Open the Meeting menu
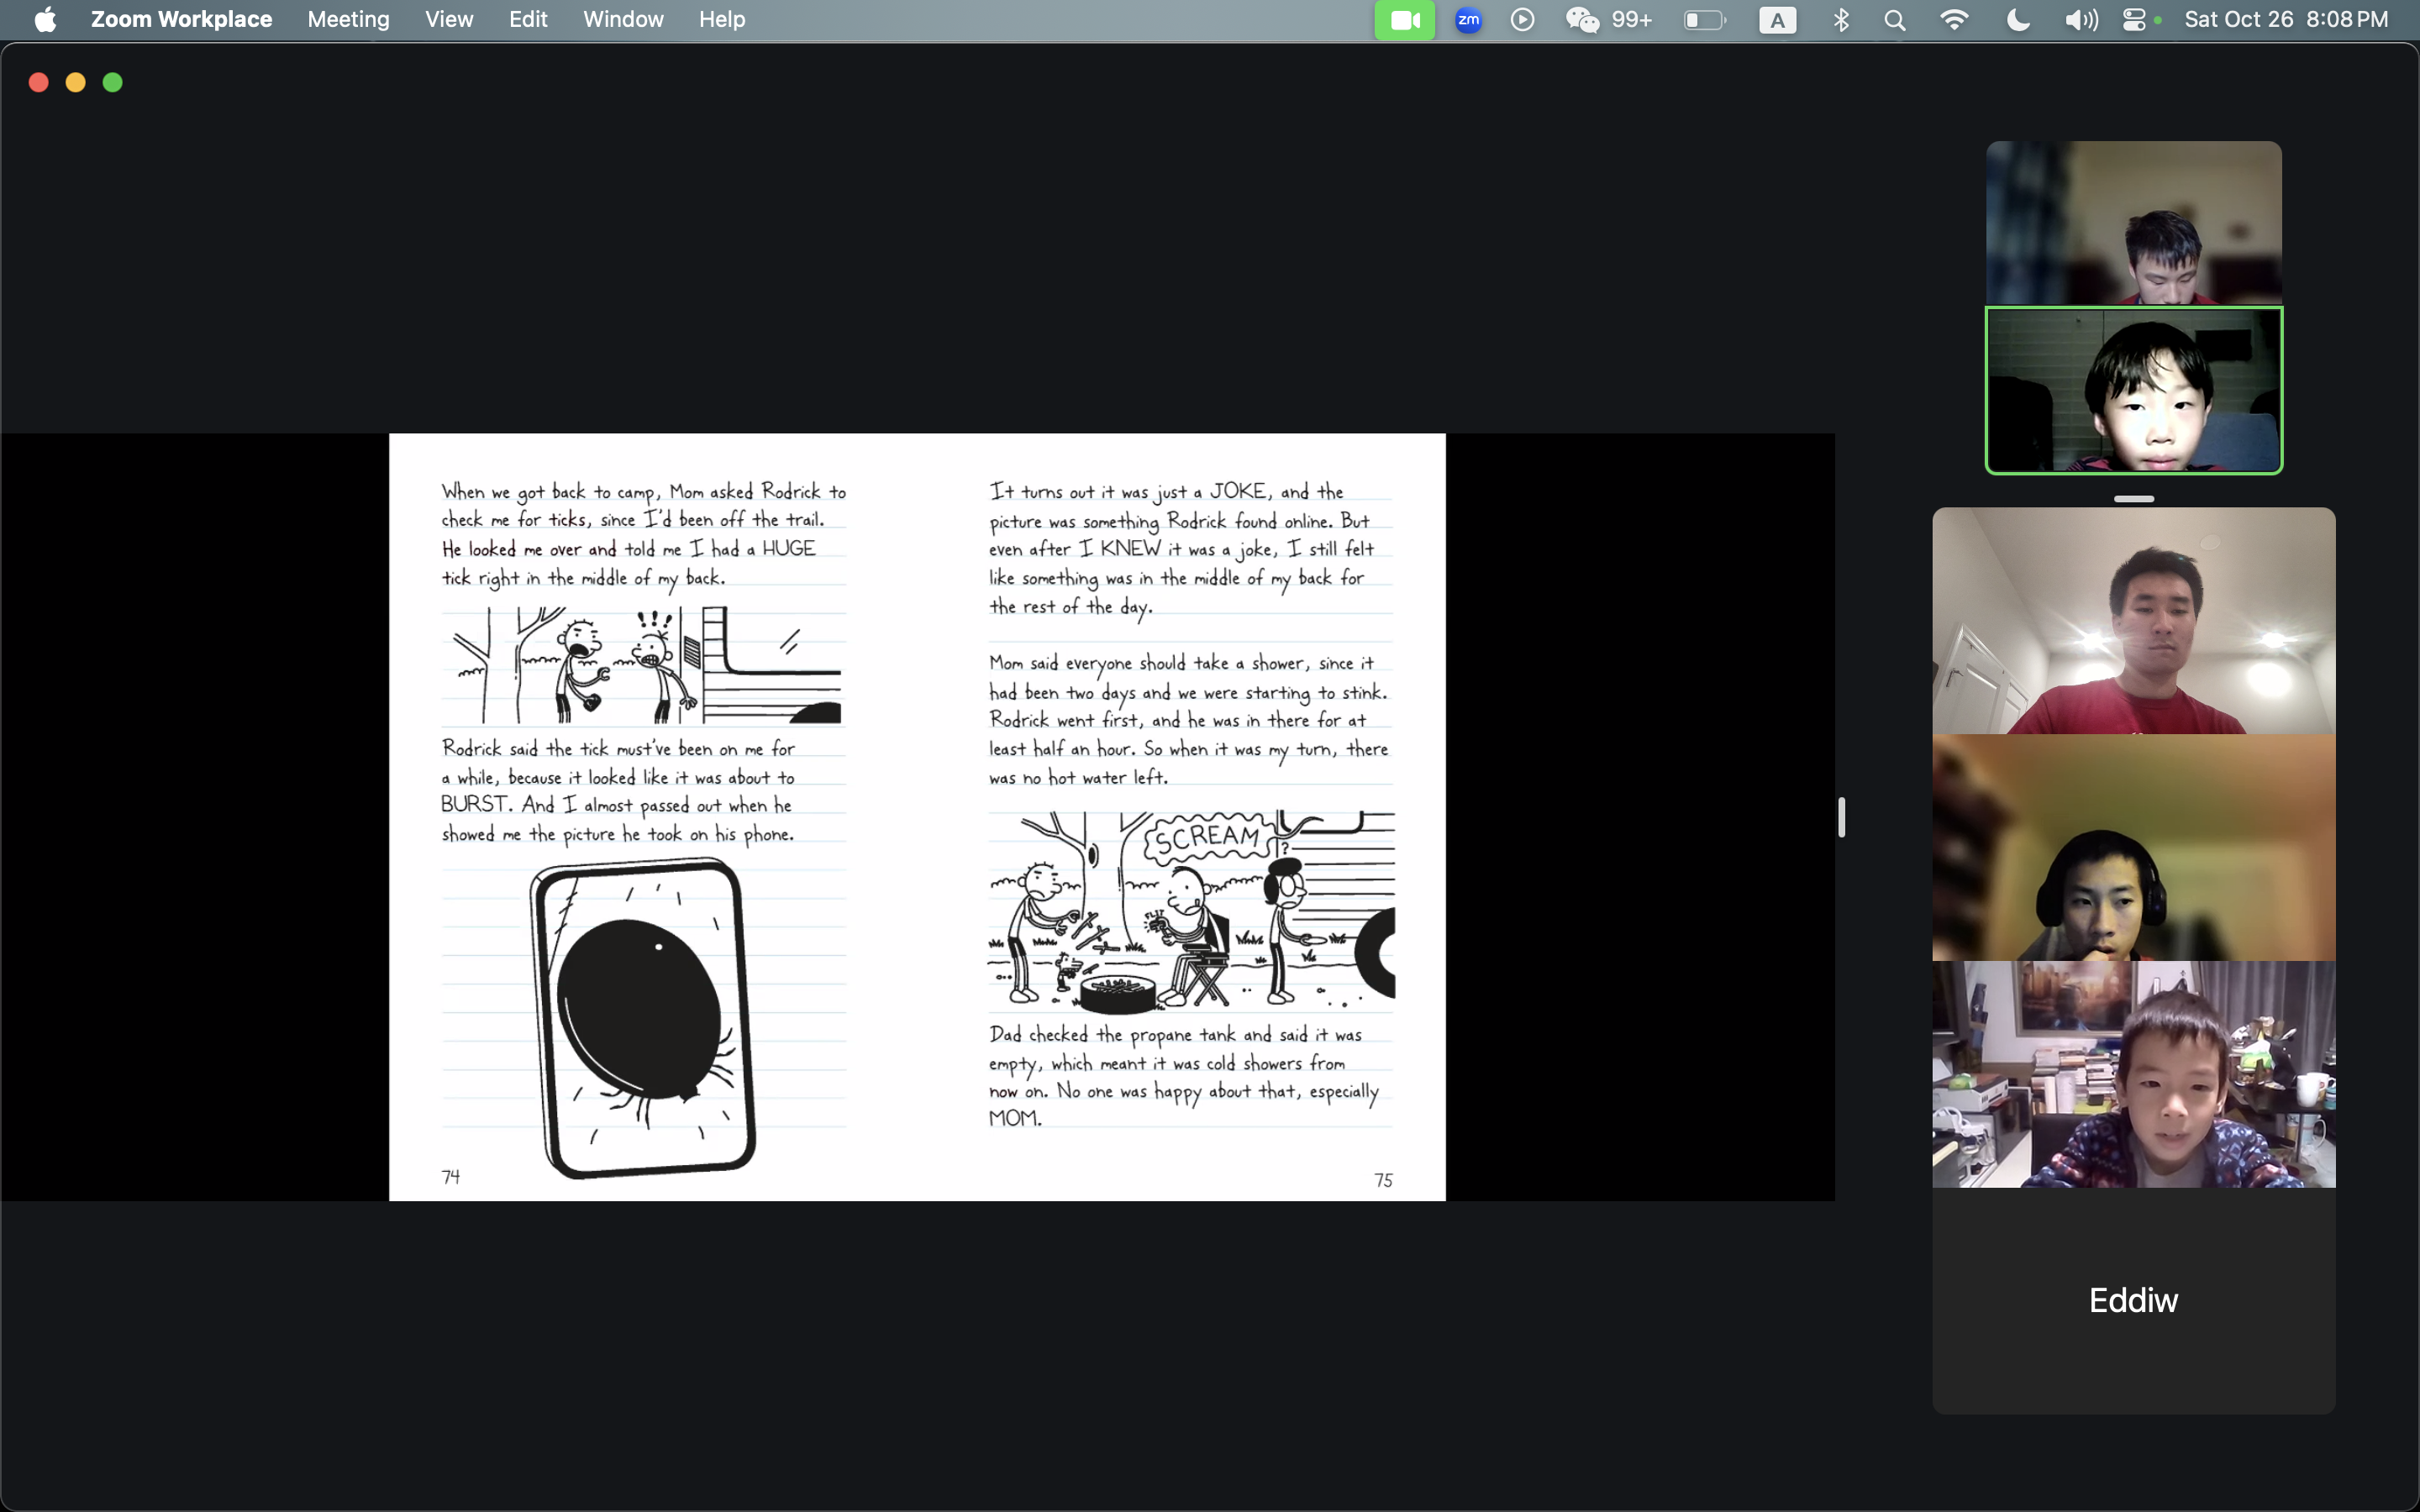Screen dimensions: 2420x1512 click(348, 20)
